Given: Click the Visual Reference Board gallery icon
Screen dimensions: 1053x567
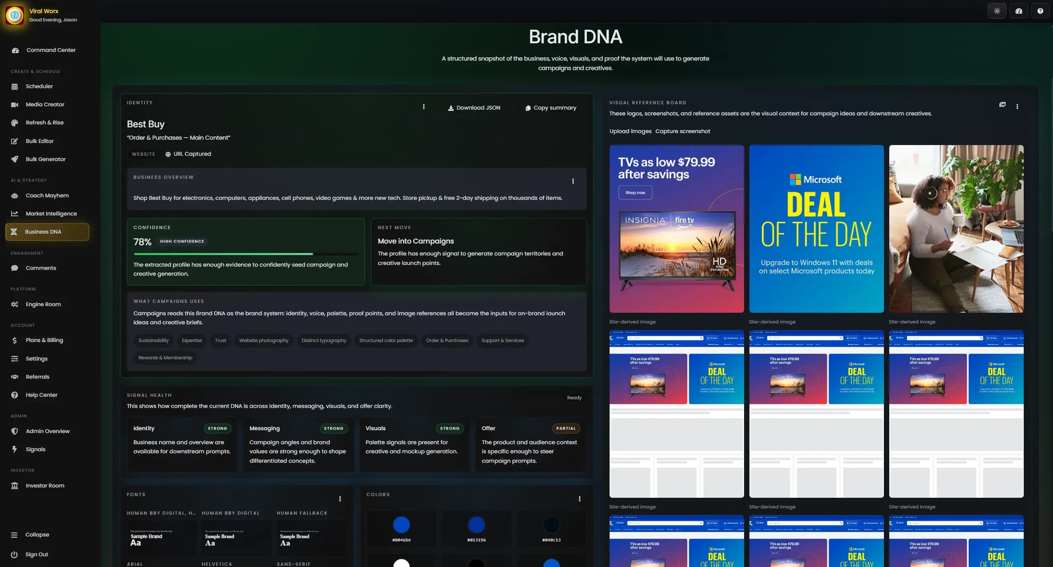Looking at the screenshot, I should (x=1002, y=105).
